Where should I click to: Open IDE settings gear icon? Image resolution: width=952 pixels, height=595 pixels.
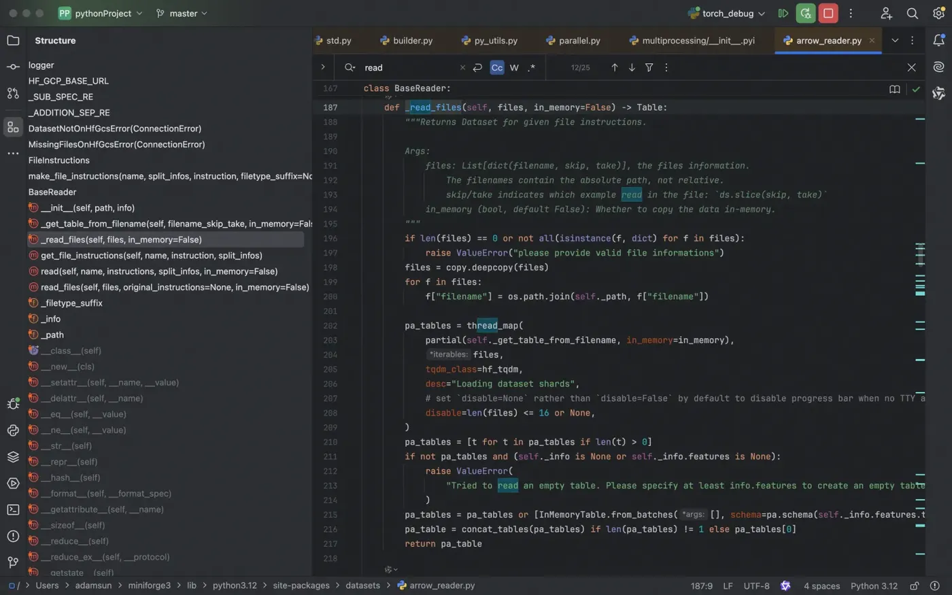pos(938,13)
